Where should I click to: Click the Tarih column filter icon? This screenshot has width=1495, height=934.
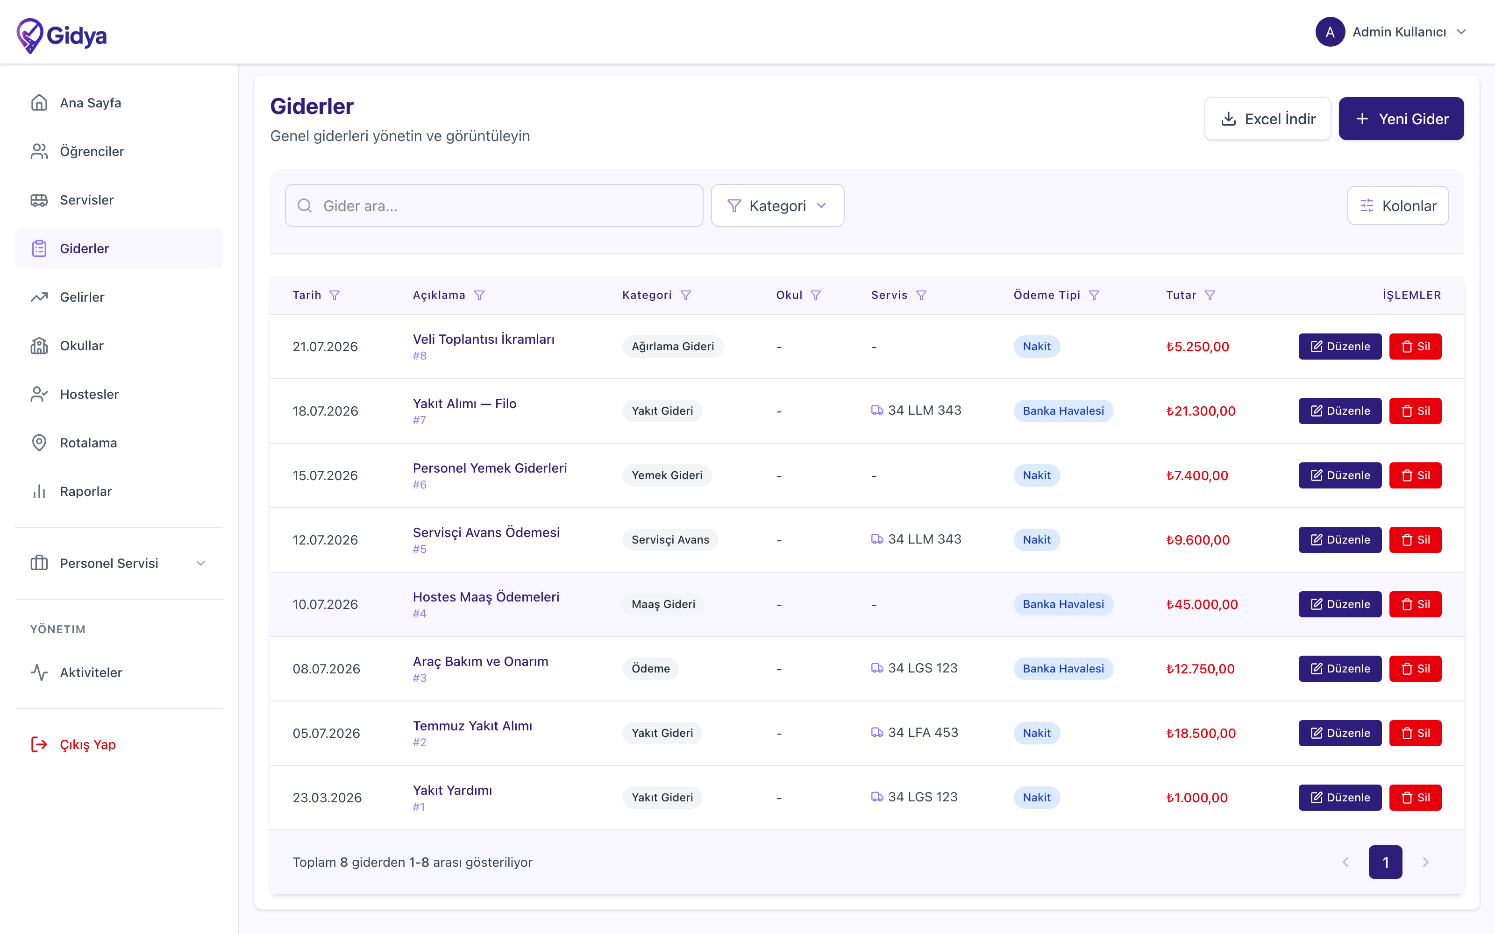334,295
